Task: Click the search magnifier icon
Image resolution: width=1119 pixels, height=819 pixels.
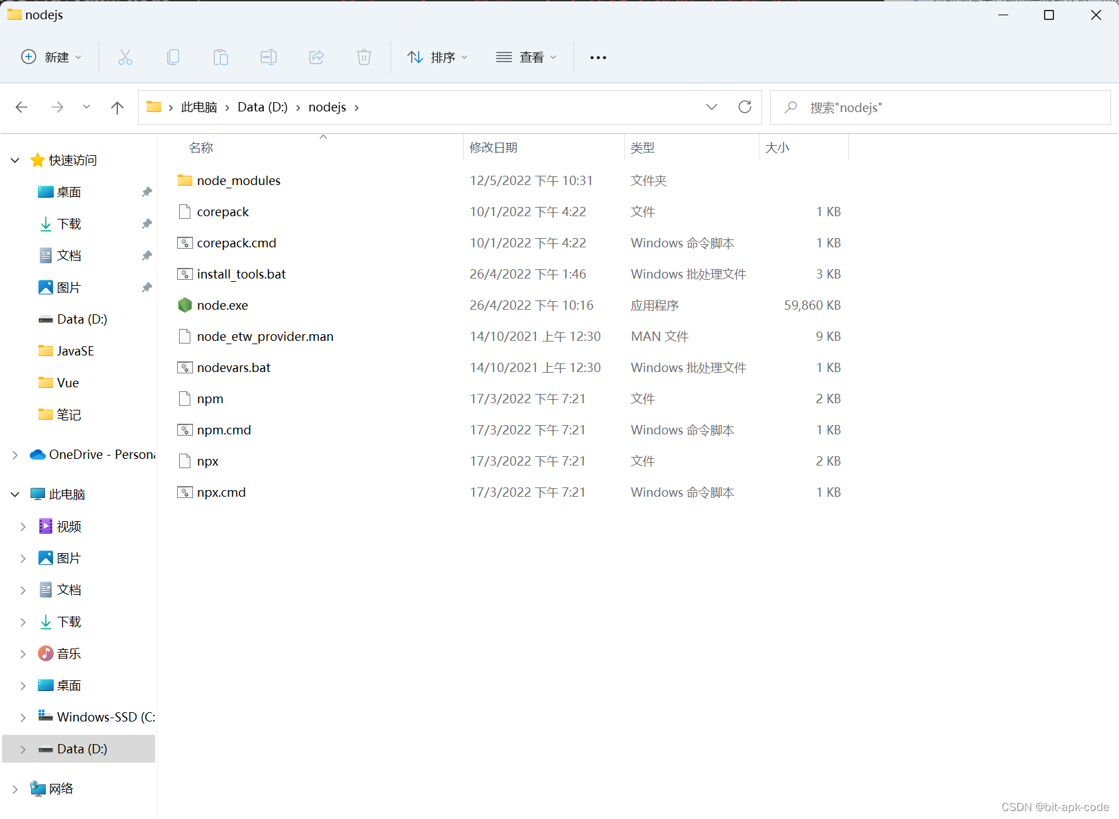Action: (x=791, y=107)
